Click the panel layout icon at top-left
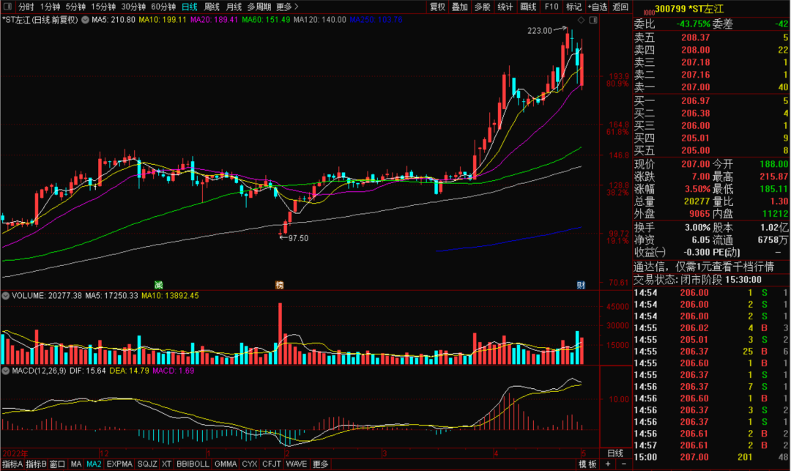The width and height of the screenshot is (791, 471). [7, 7]
